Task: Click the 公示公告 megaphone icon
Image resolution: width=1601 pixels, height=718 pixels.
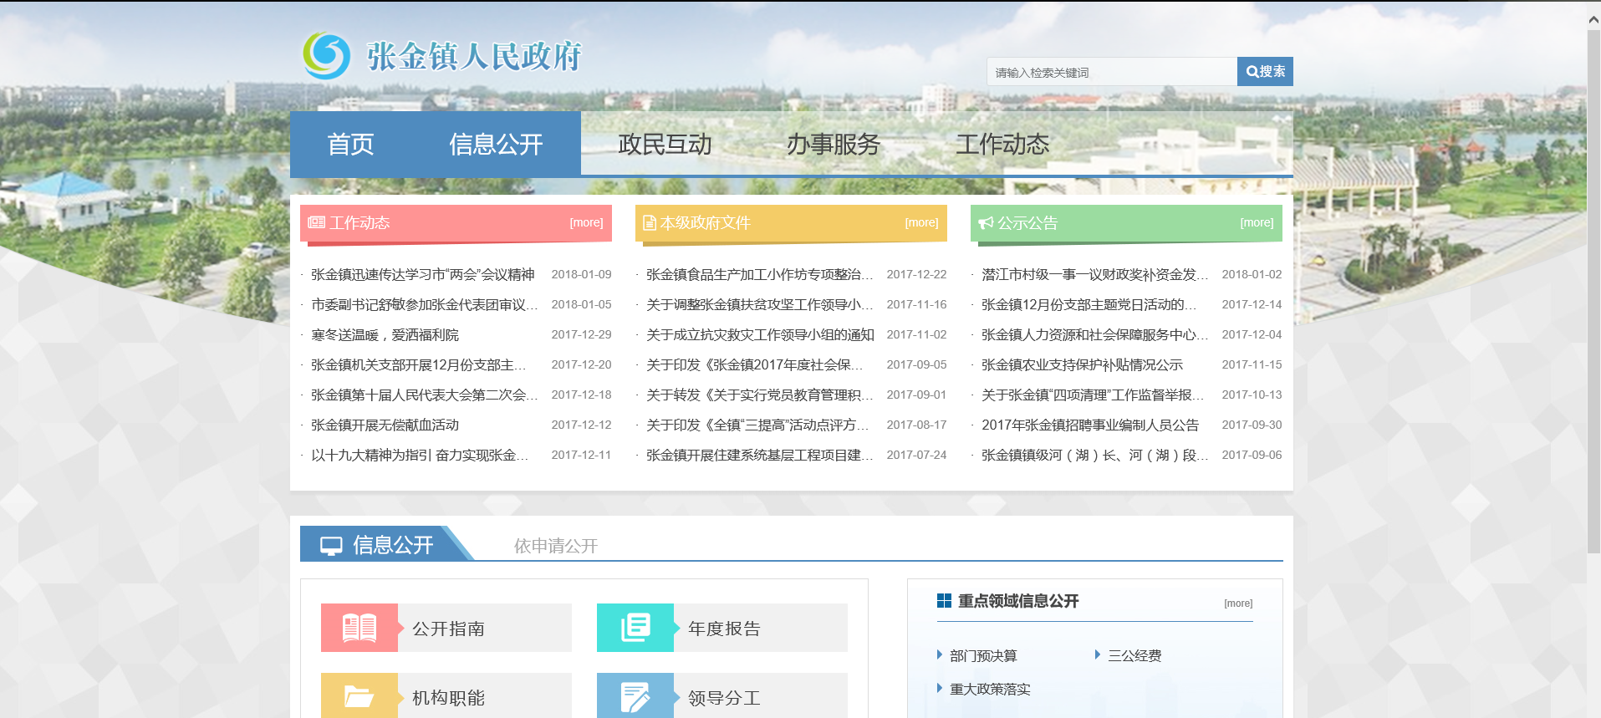Action: (x=987, y=223)
